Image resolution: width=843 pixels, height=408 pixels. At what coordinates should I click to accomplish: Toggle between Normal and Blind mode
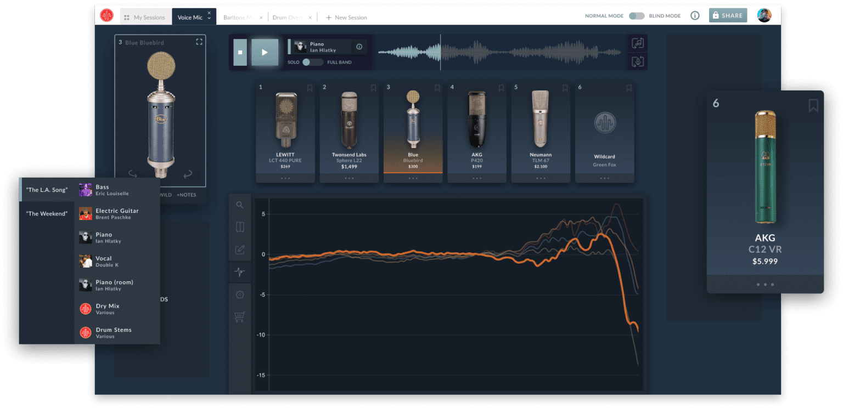click(x=637, y=16)
